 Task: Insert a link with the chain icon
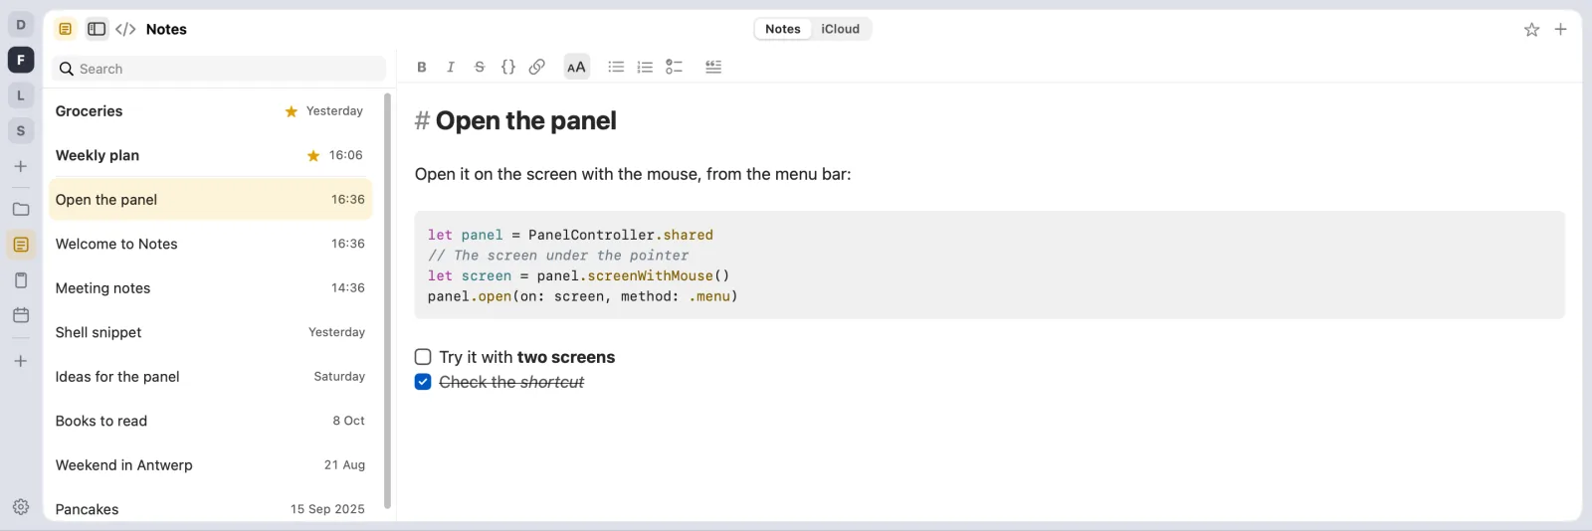tap(537, 67)
